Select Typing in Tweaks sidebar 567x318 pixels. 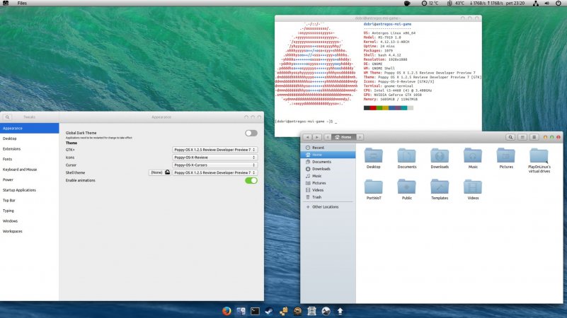pos(29,211)
